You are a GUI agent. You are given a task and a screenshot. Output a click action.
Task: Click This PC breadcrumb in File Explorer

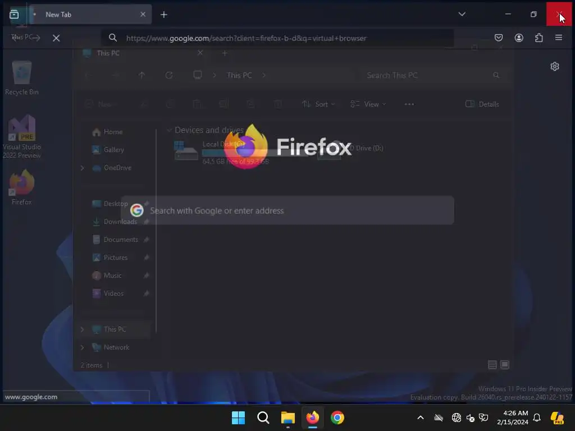coord(239,75)
